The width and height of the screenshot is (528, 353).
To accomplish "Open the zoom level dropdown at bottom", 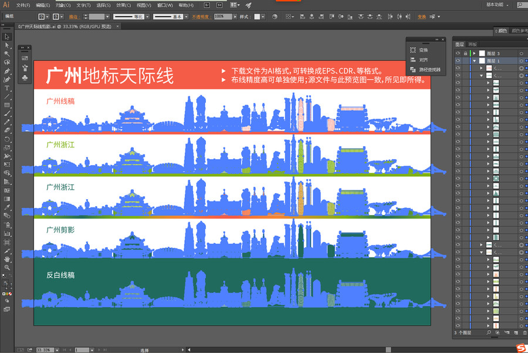I will [x=57, y=350].
